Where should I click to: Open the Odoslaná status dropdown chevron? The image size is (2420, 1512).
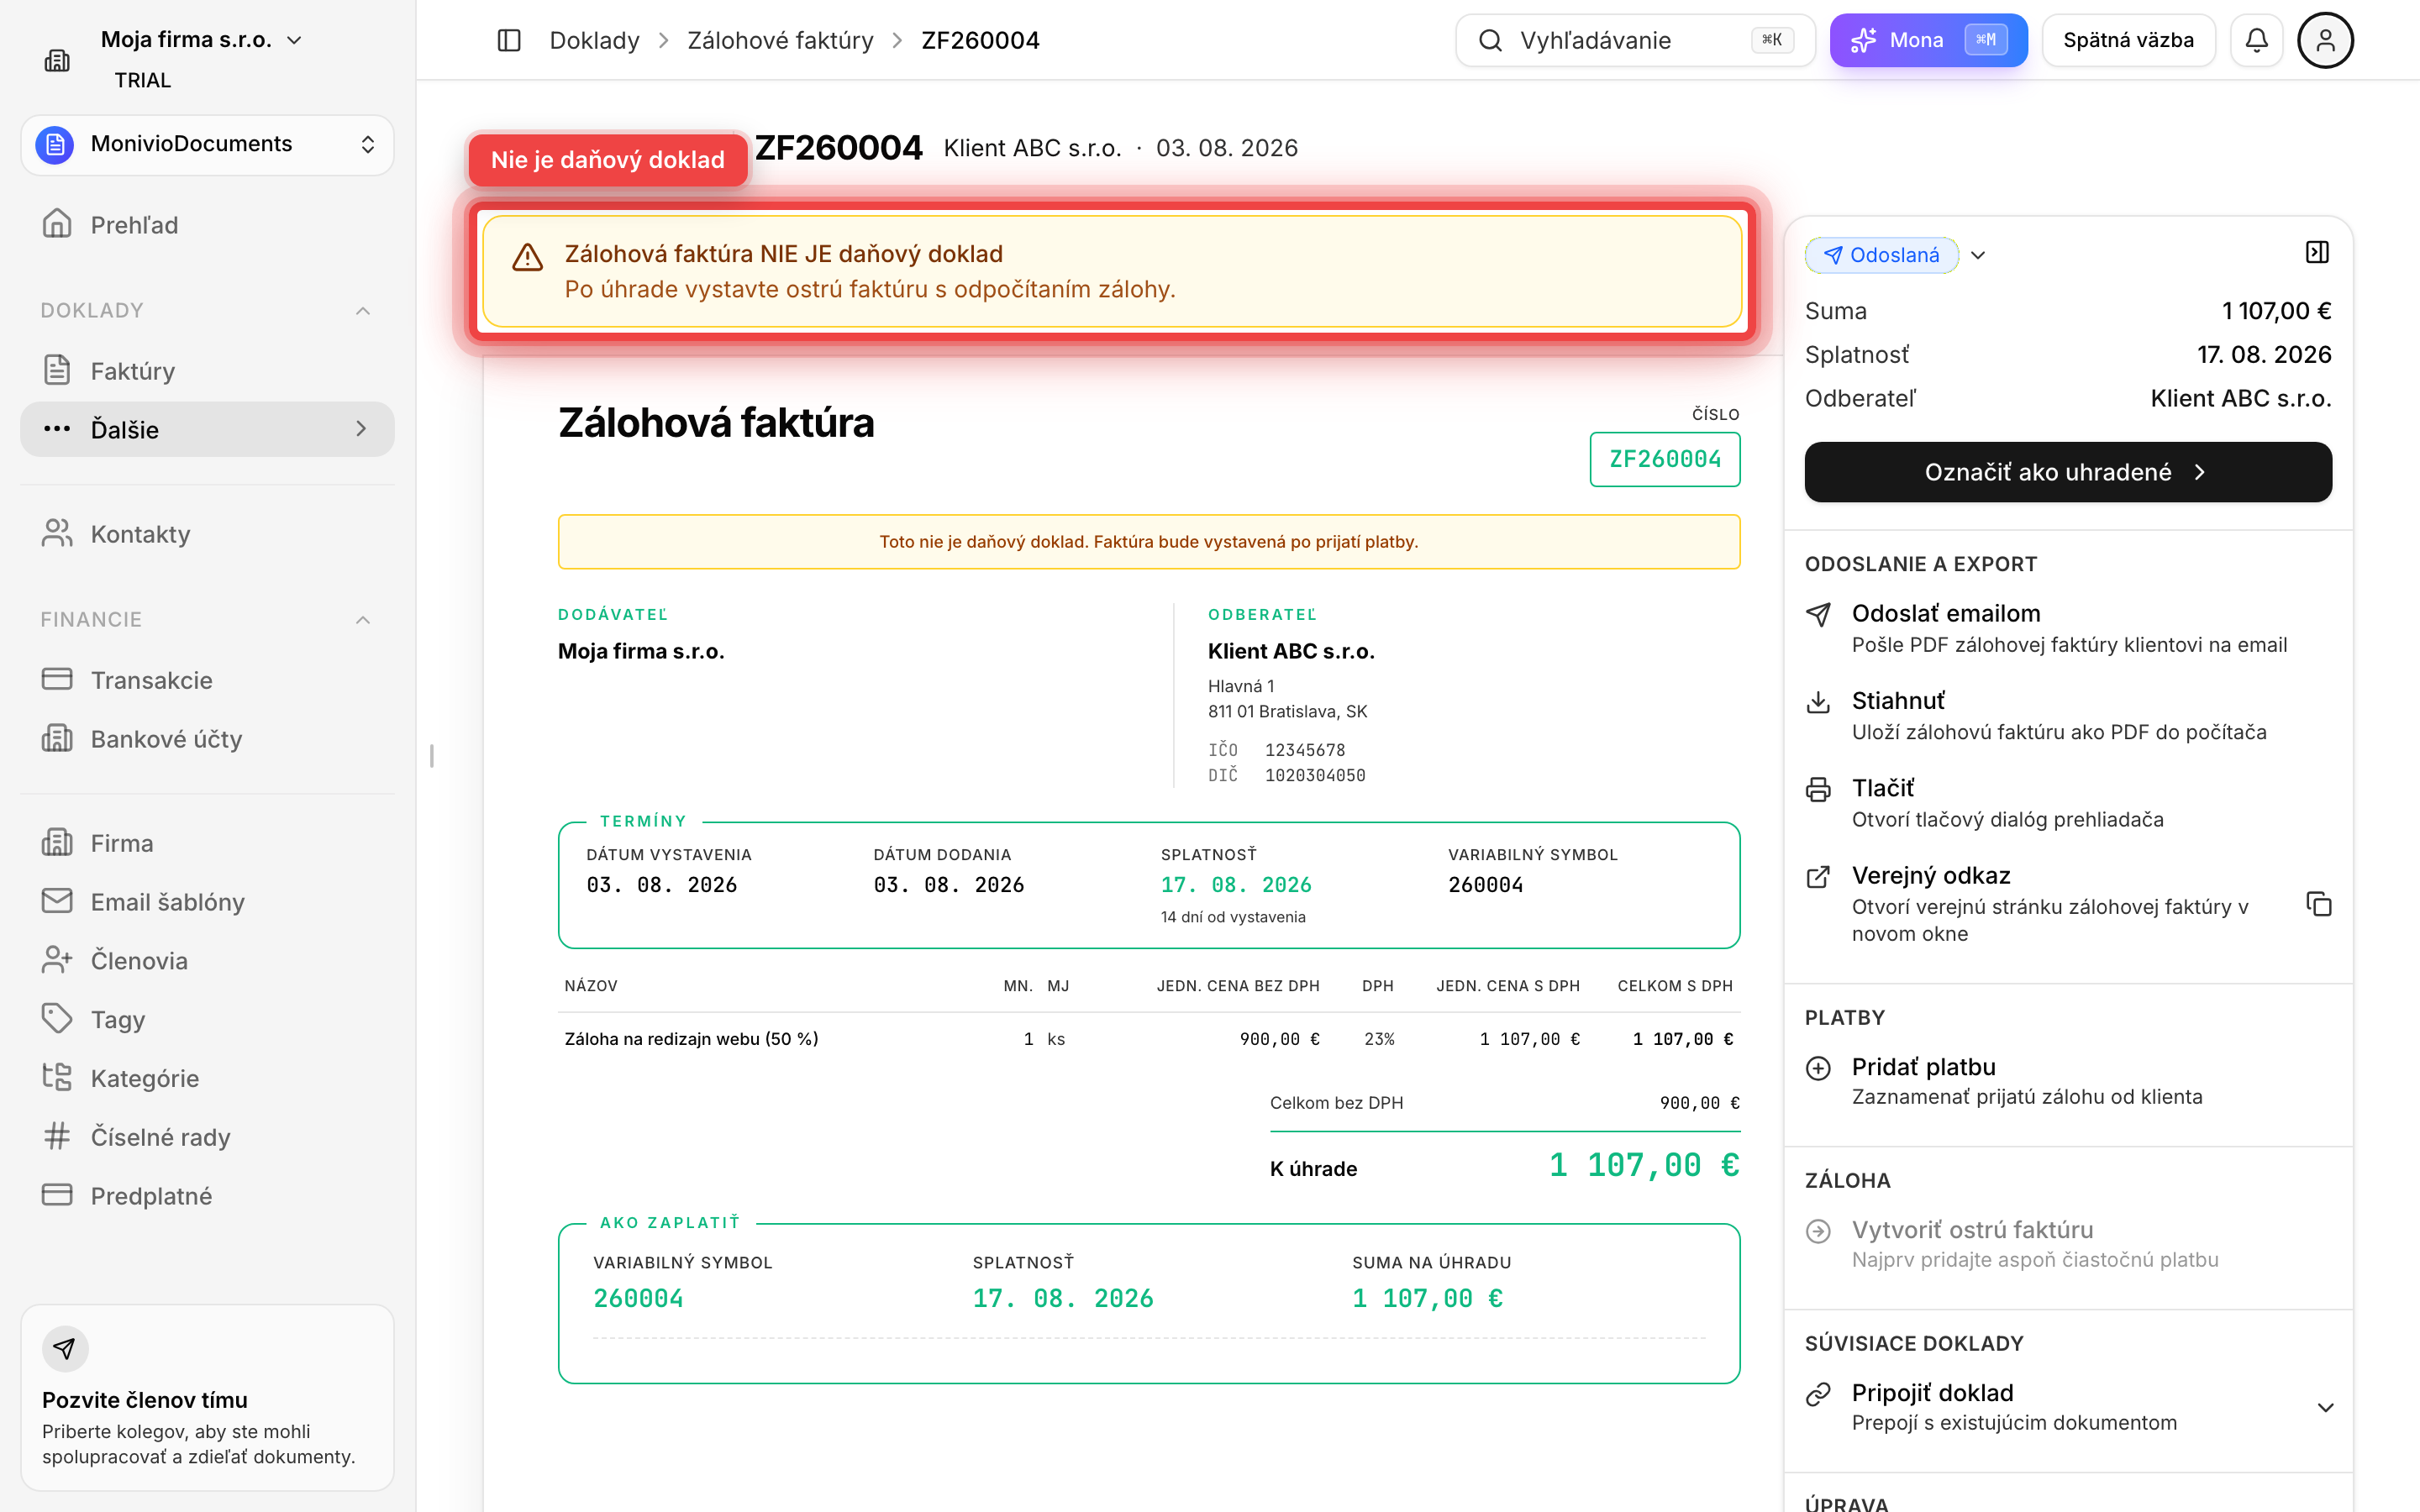1978,255
